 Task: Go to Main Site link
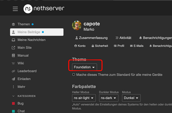click(24, 48)
